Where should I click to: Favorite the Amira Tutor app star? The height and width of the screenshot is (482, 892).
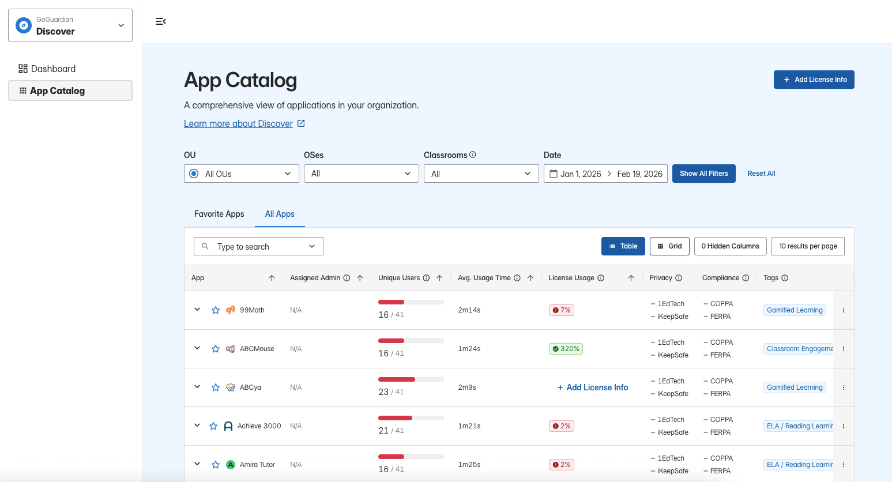(x=216, y=465)
